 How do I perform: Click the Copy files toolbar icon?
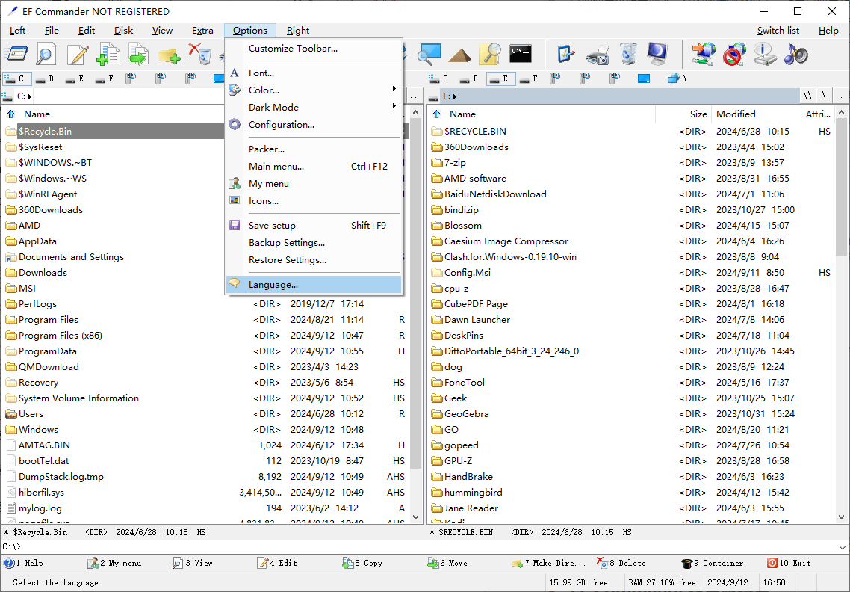click(108, 55)
